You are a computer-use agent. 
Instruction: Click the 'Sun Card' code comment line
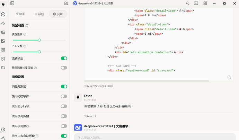[x=122, y=66]
